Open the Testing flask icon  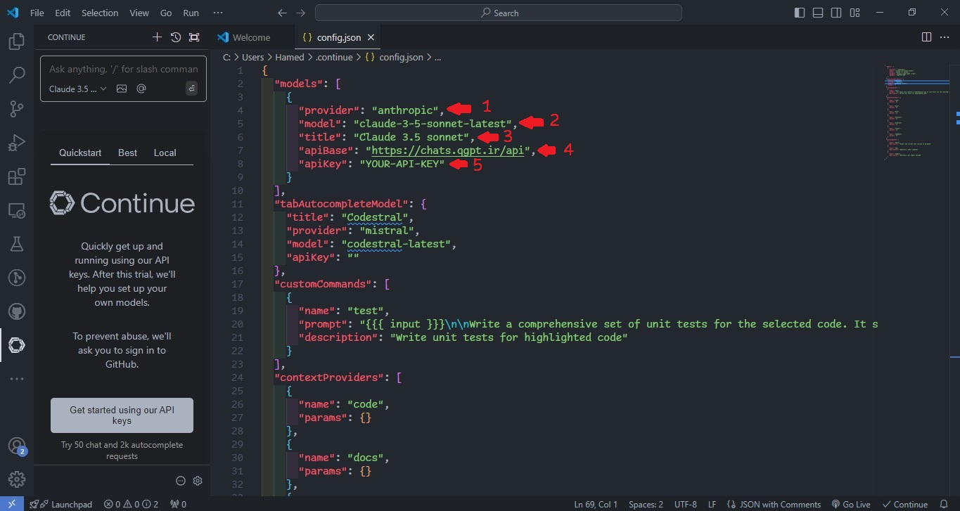[16, 244]
